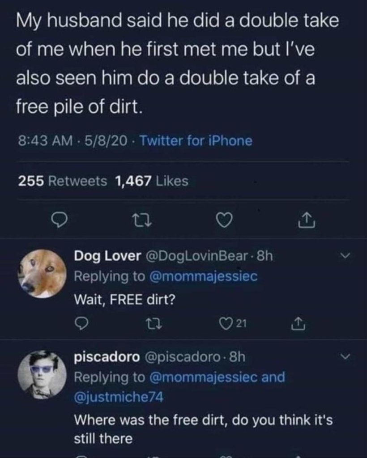Open the Twitter for iPhone link

[196, 141]
